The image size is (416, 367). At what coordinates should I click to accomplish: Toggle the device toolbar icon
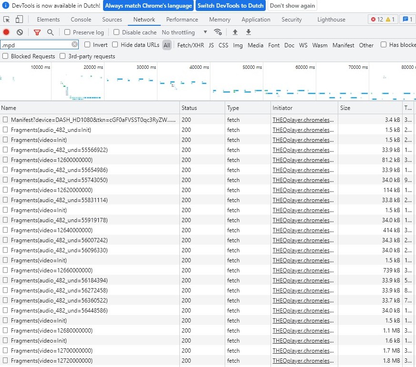pos(19,20)
